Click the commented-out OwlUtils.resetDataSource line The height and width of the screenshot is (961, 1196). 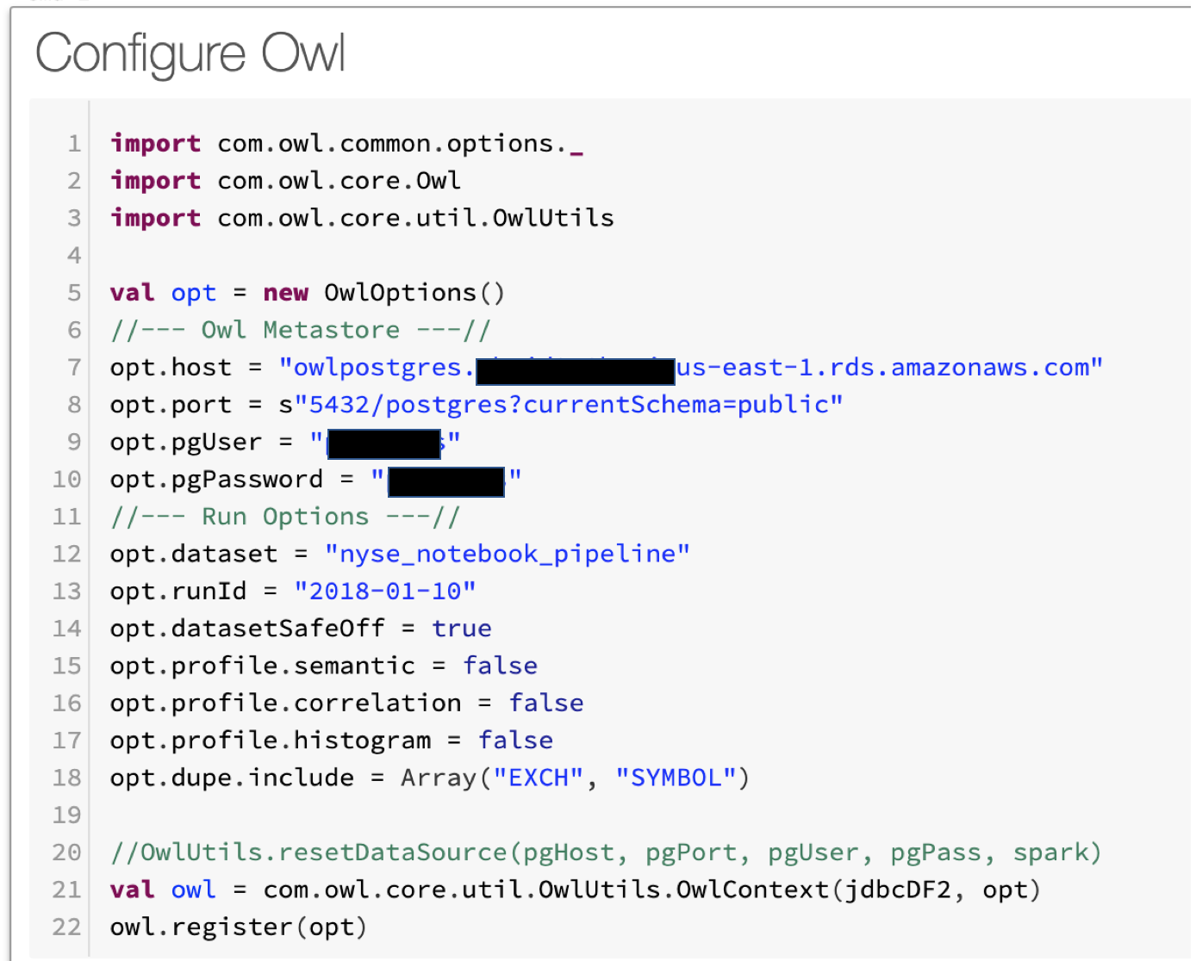point(605,852)
